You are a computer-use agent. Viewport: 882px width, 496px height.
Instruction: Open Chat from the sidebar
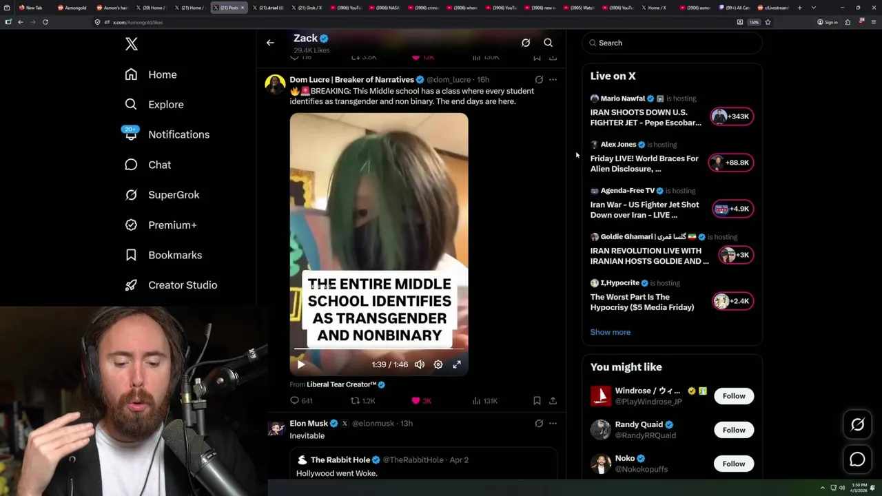click(x=147, y=165)
